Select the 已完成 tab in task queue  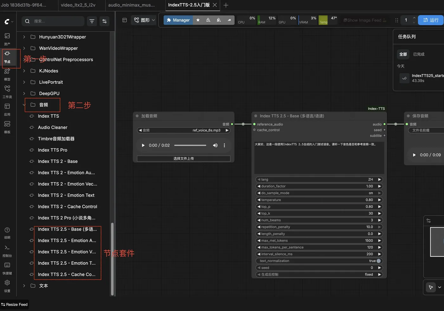click(x=419, y=54)
